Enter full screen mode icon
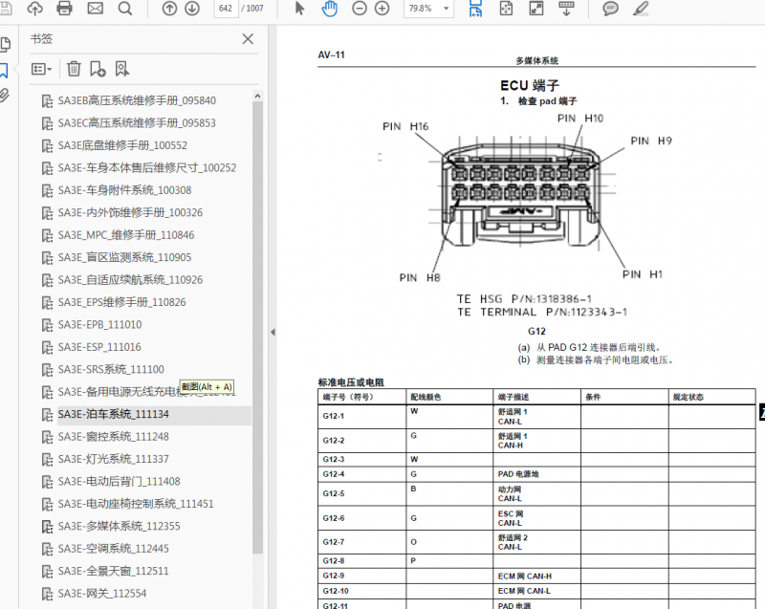 coord(536,8)
